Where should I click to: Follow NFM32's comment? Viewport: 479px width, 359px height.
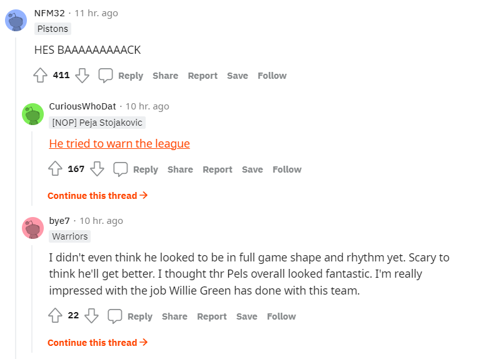272,76
